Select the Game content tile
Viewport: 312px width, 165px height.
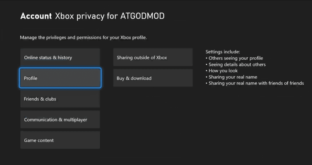pyautogui.click(x=60, y=140)
